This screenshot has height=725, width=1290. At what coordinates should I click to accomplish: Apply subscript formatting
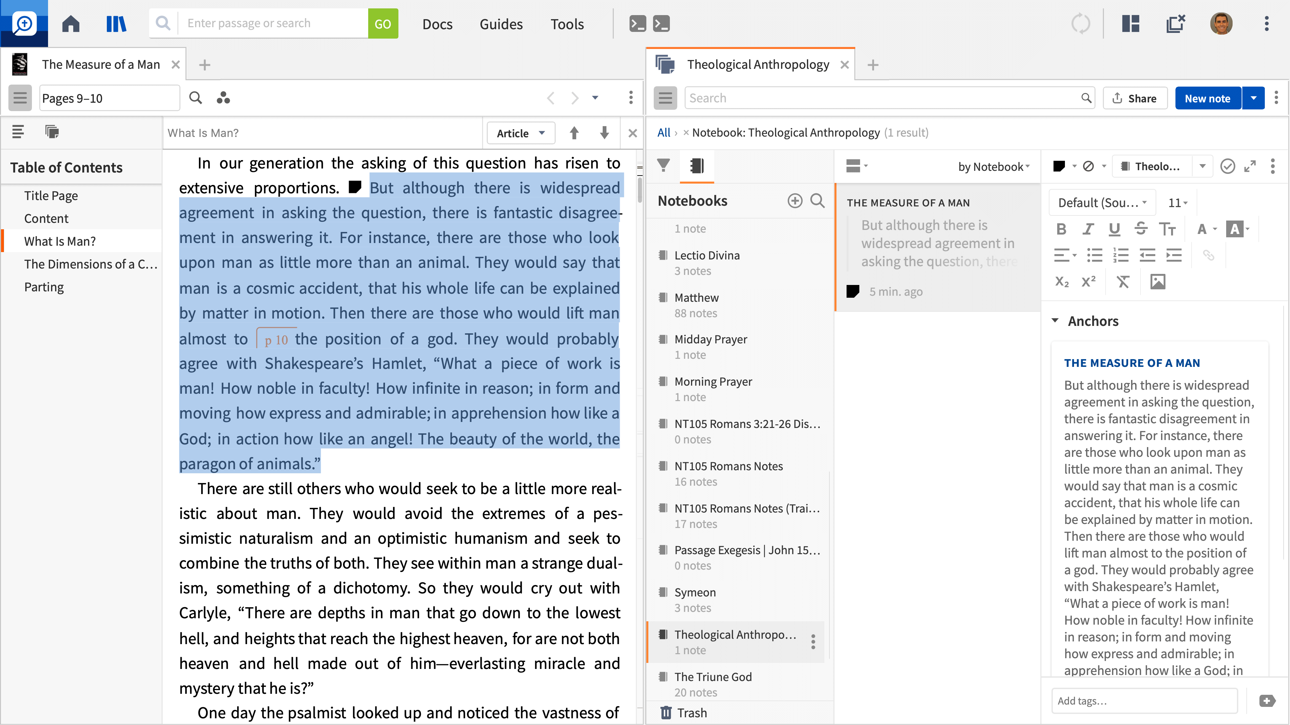[x=1062, y=282]
